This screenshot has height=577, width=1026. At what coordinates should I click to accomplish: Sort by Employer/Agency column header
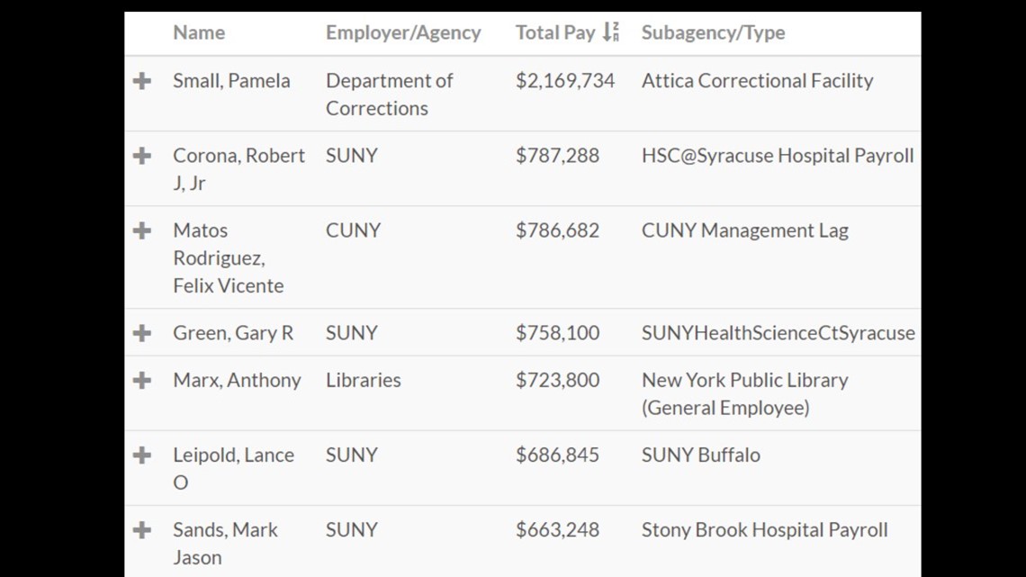coord(403,32)
